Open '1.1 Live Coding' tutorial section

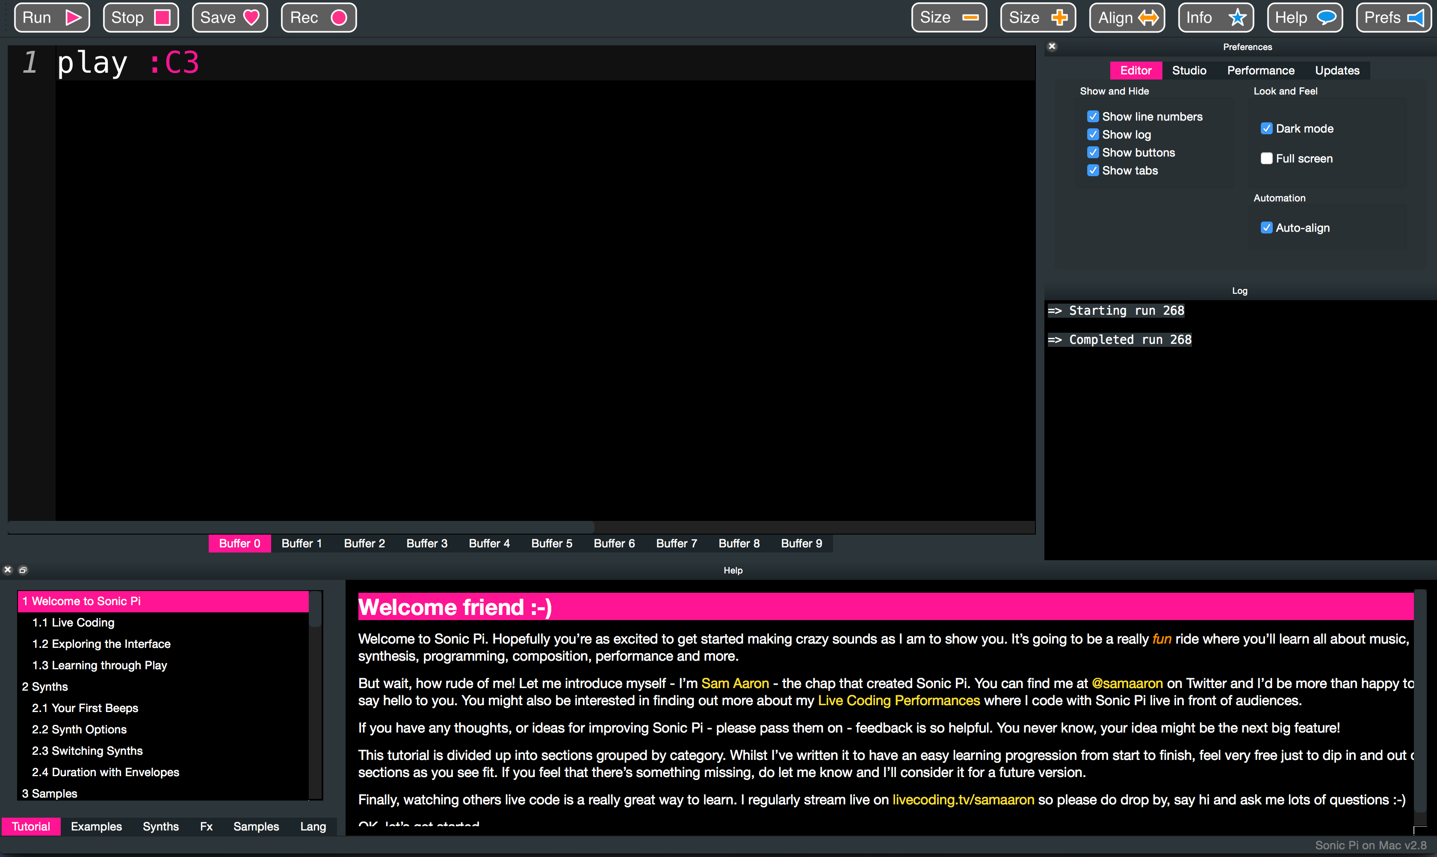tap(163, 623)
